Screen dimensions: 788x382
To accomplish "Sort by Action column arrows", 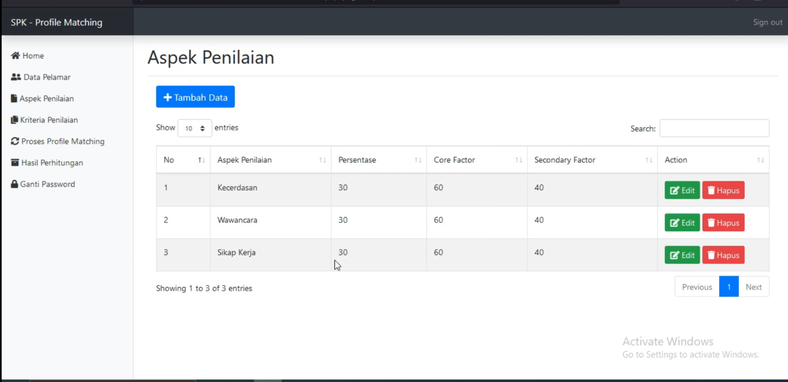I will click(x=761, y=160).
